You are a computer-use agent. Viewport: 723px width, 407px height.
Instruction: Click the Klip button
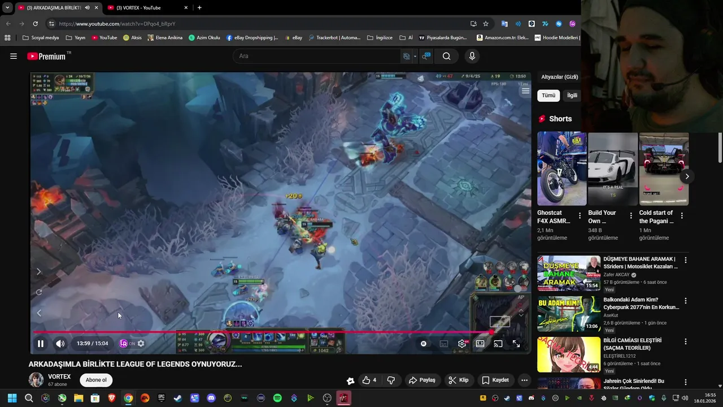pos(459,380)
